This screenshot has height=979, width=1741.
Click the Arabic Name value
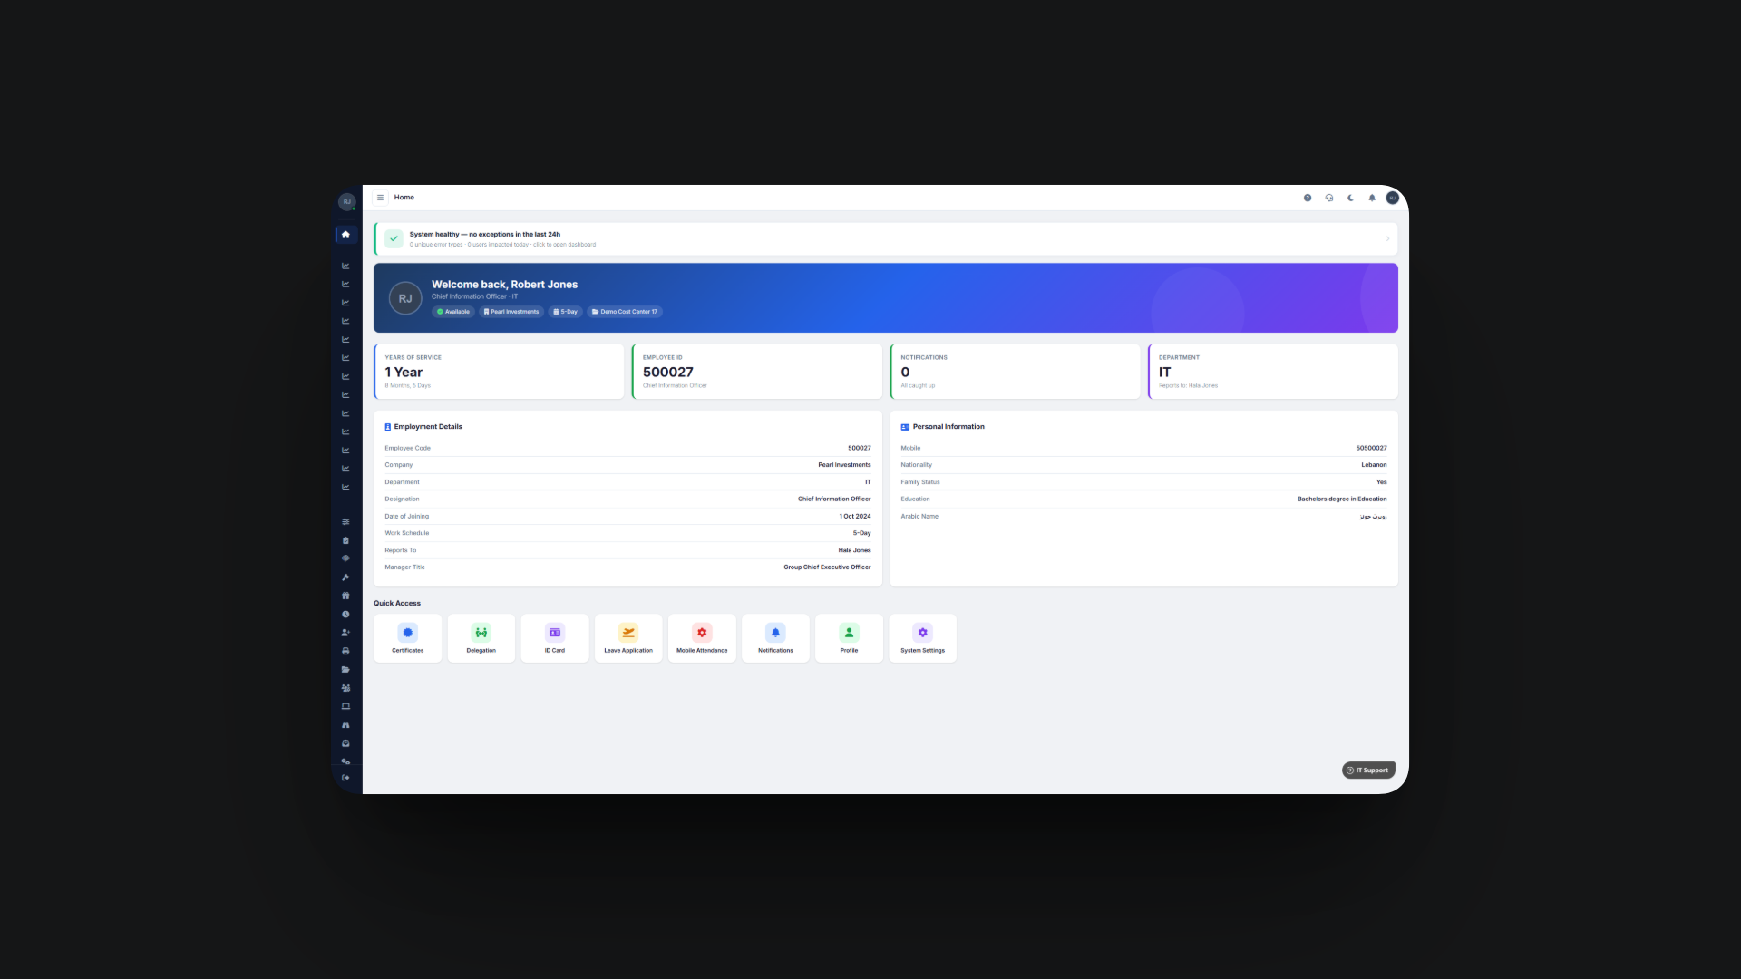1373,517
